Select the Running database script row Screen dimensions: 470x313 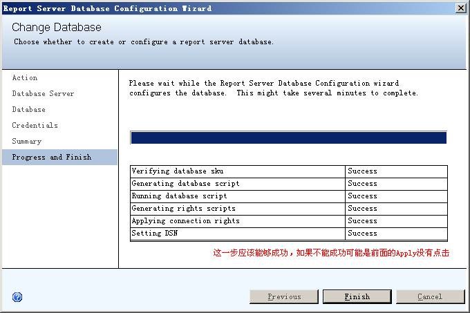[x=179, y=196]
